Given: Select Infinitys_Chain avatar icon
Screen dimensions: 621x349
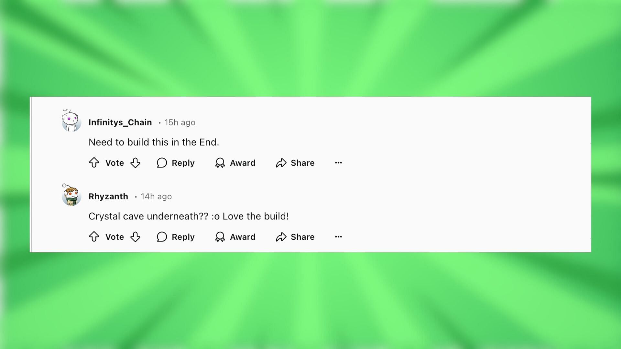Looking at the screenshot, I should [x=71, y=122].
